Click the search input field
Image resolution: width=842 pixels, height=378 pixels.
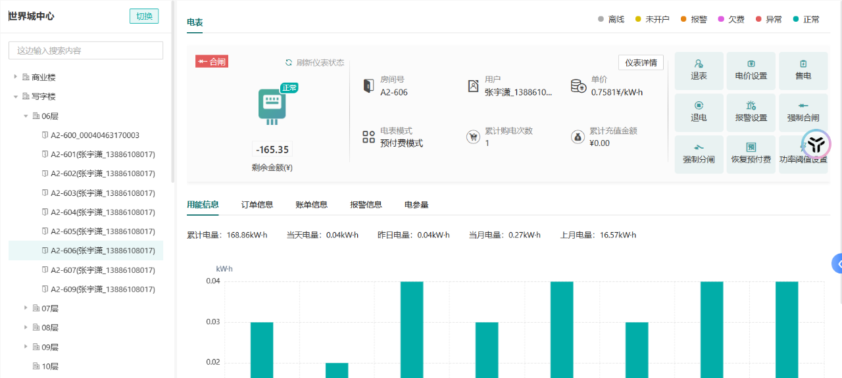coord(86,51)
